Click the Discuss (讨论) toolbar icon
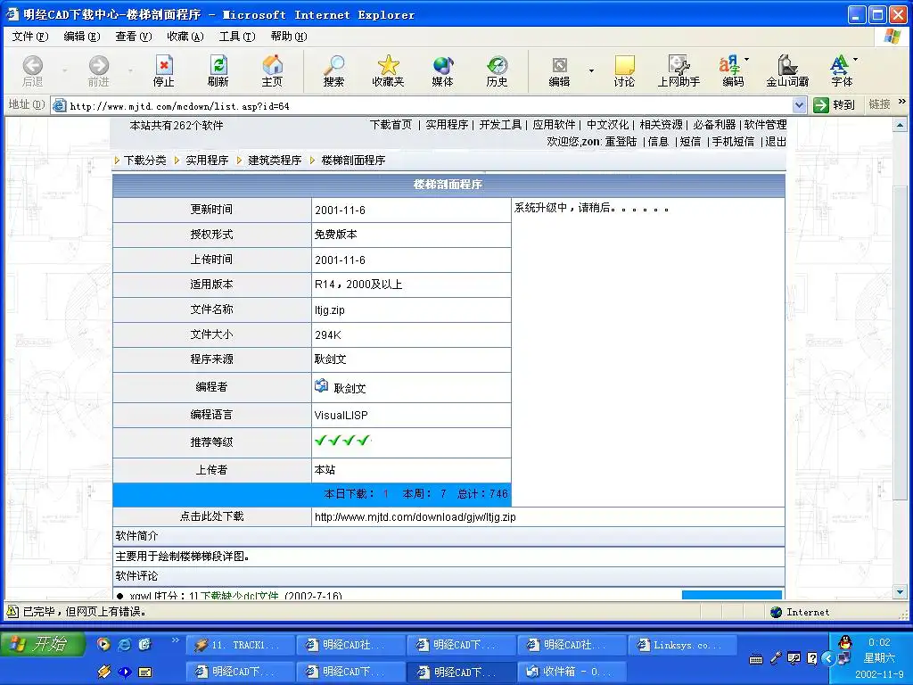The height and width of the screenshot is (685, 913). coord(624,70)
